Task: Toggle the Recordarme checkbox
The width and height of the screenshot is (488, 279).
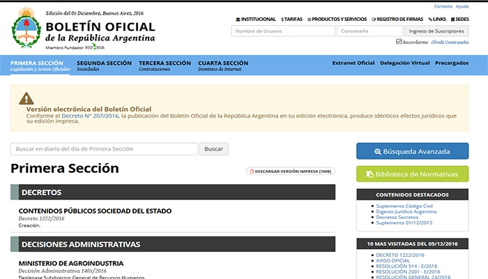Action: [x=399, y=42]
